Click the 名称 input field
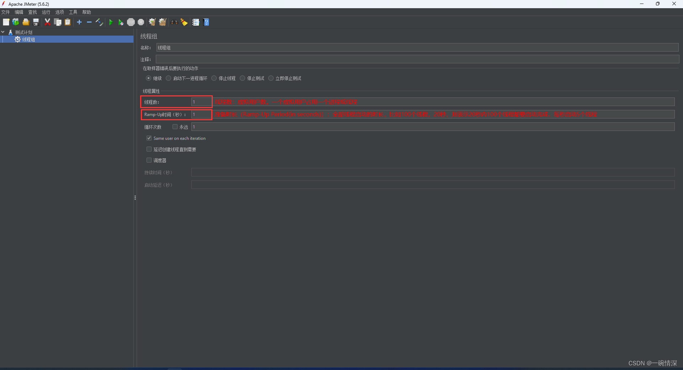683x370 pixels. (x=417, y=48)
